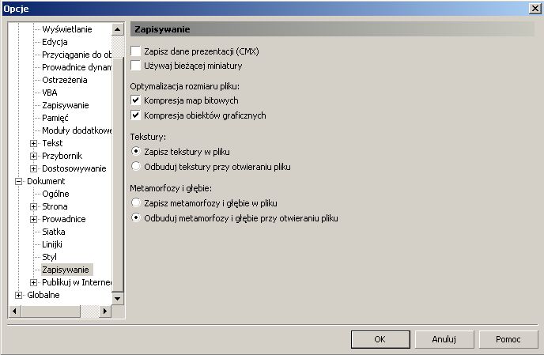Image resolution: width=544 pixels, height=355 pixels.
Task: Select Zapisz metamorfozy i głębie w pliku
Action: (x=136, y=203)
